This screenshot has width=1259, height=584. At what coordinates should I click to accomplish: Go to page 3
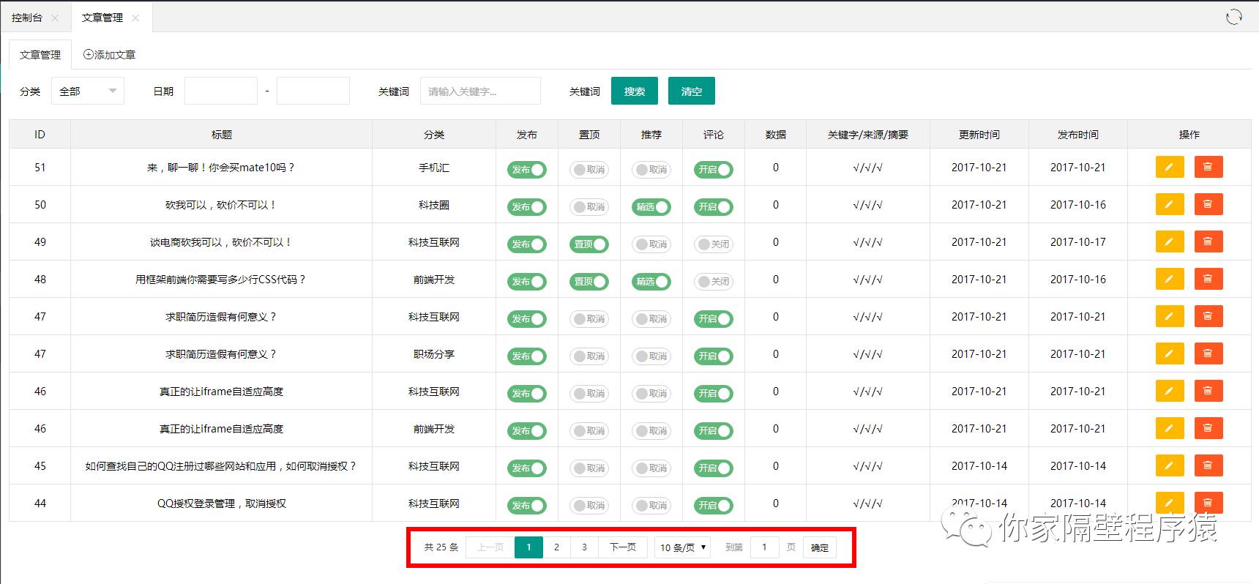(584, 547)
